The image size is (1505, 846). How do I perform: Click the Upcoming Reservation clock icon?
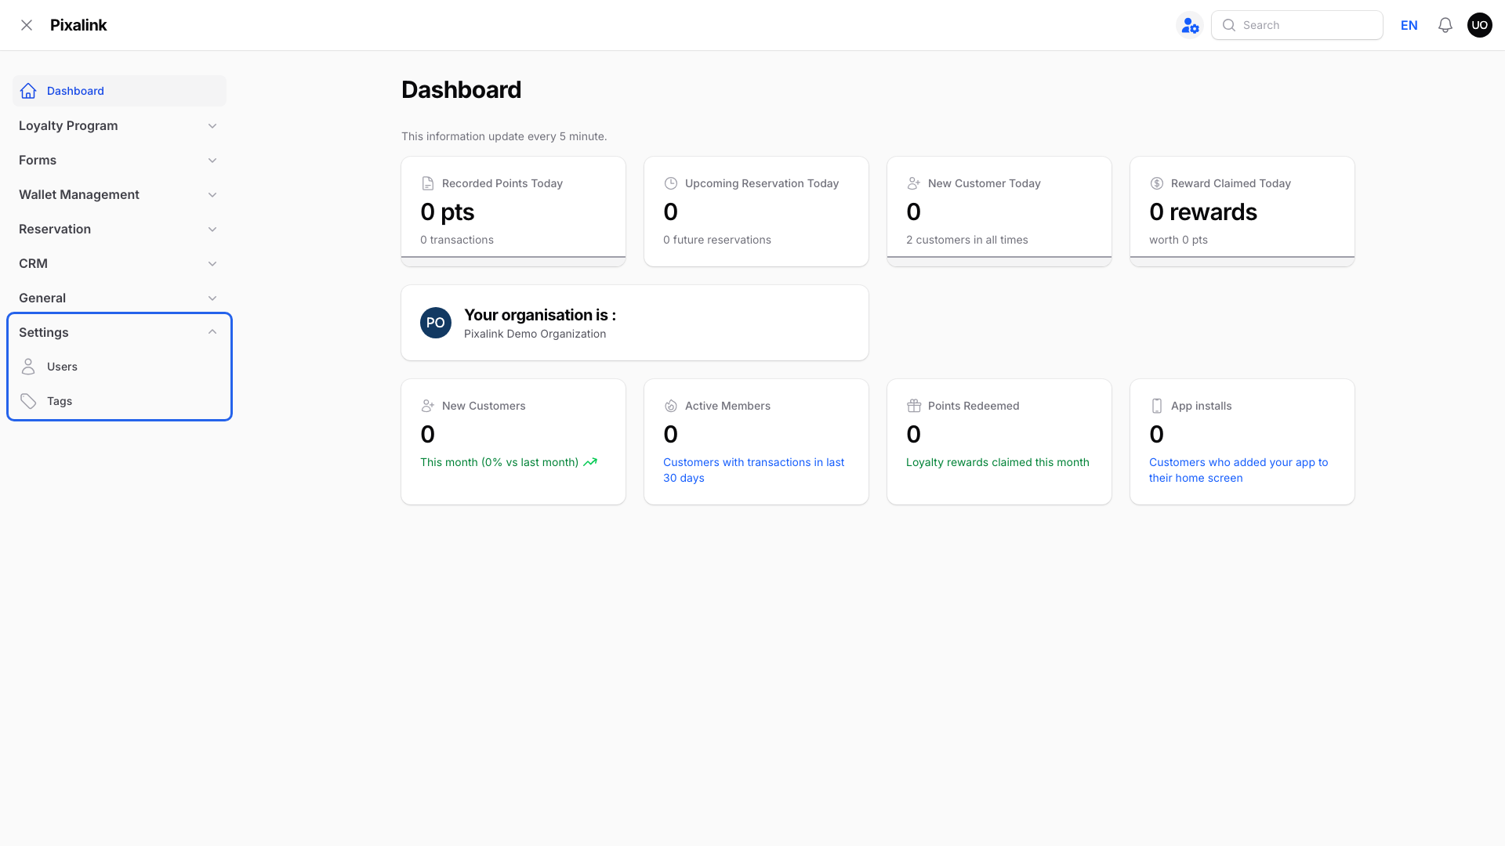point(671,183)
